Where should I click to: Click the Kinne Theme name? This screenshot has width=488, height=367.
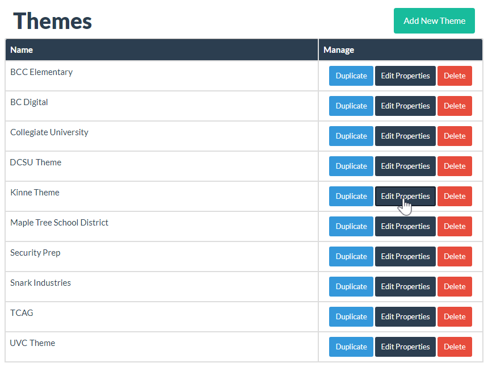[x=35, y=193]
